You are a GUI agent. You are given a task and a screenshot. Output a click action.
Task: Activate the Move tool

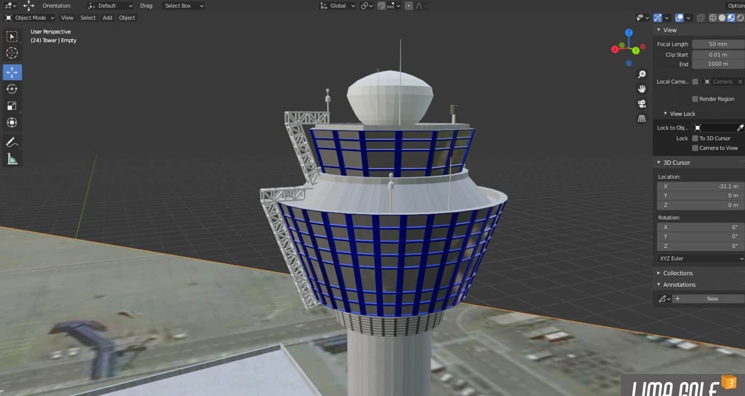click(12, 72)
